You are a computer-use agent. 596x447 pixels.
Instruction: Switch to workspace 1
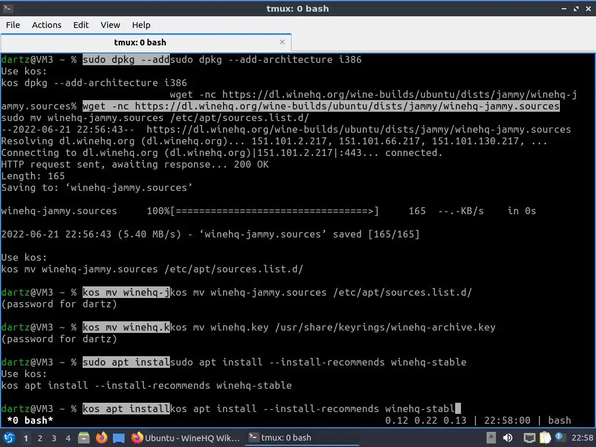tap(26, 438)
